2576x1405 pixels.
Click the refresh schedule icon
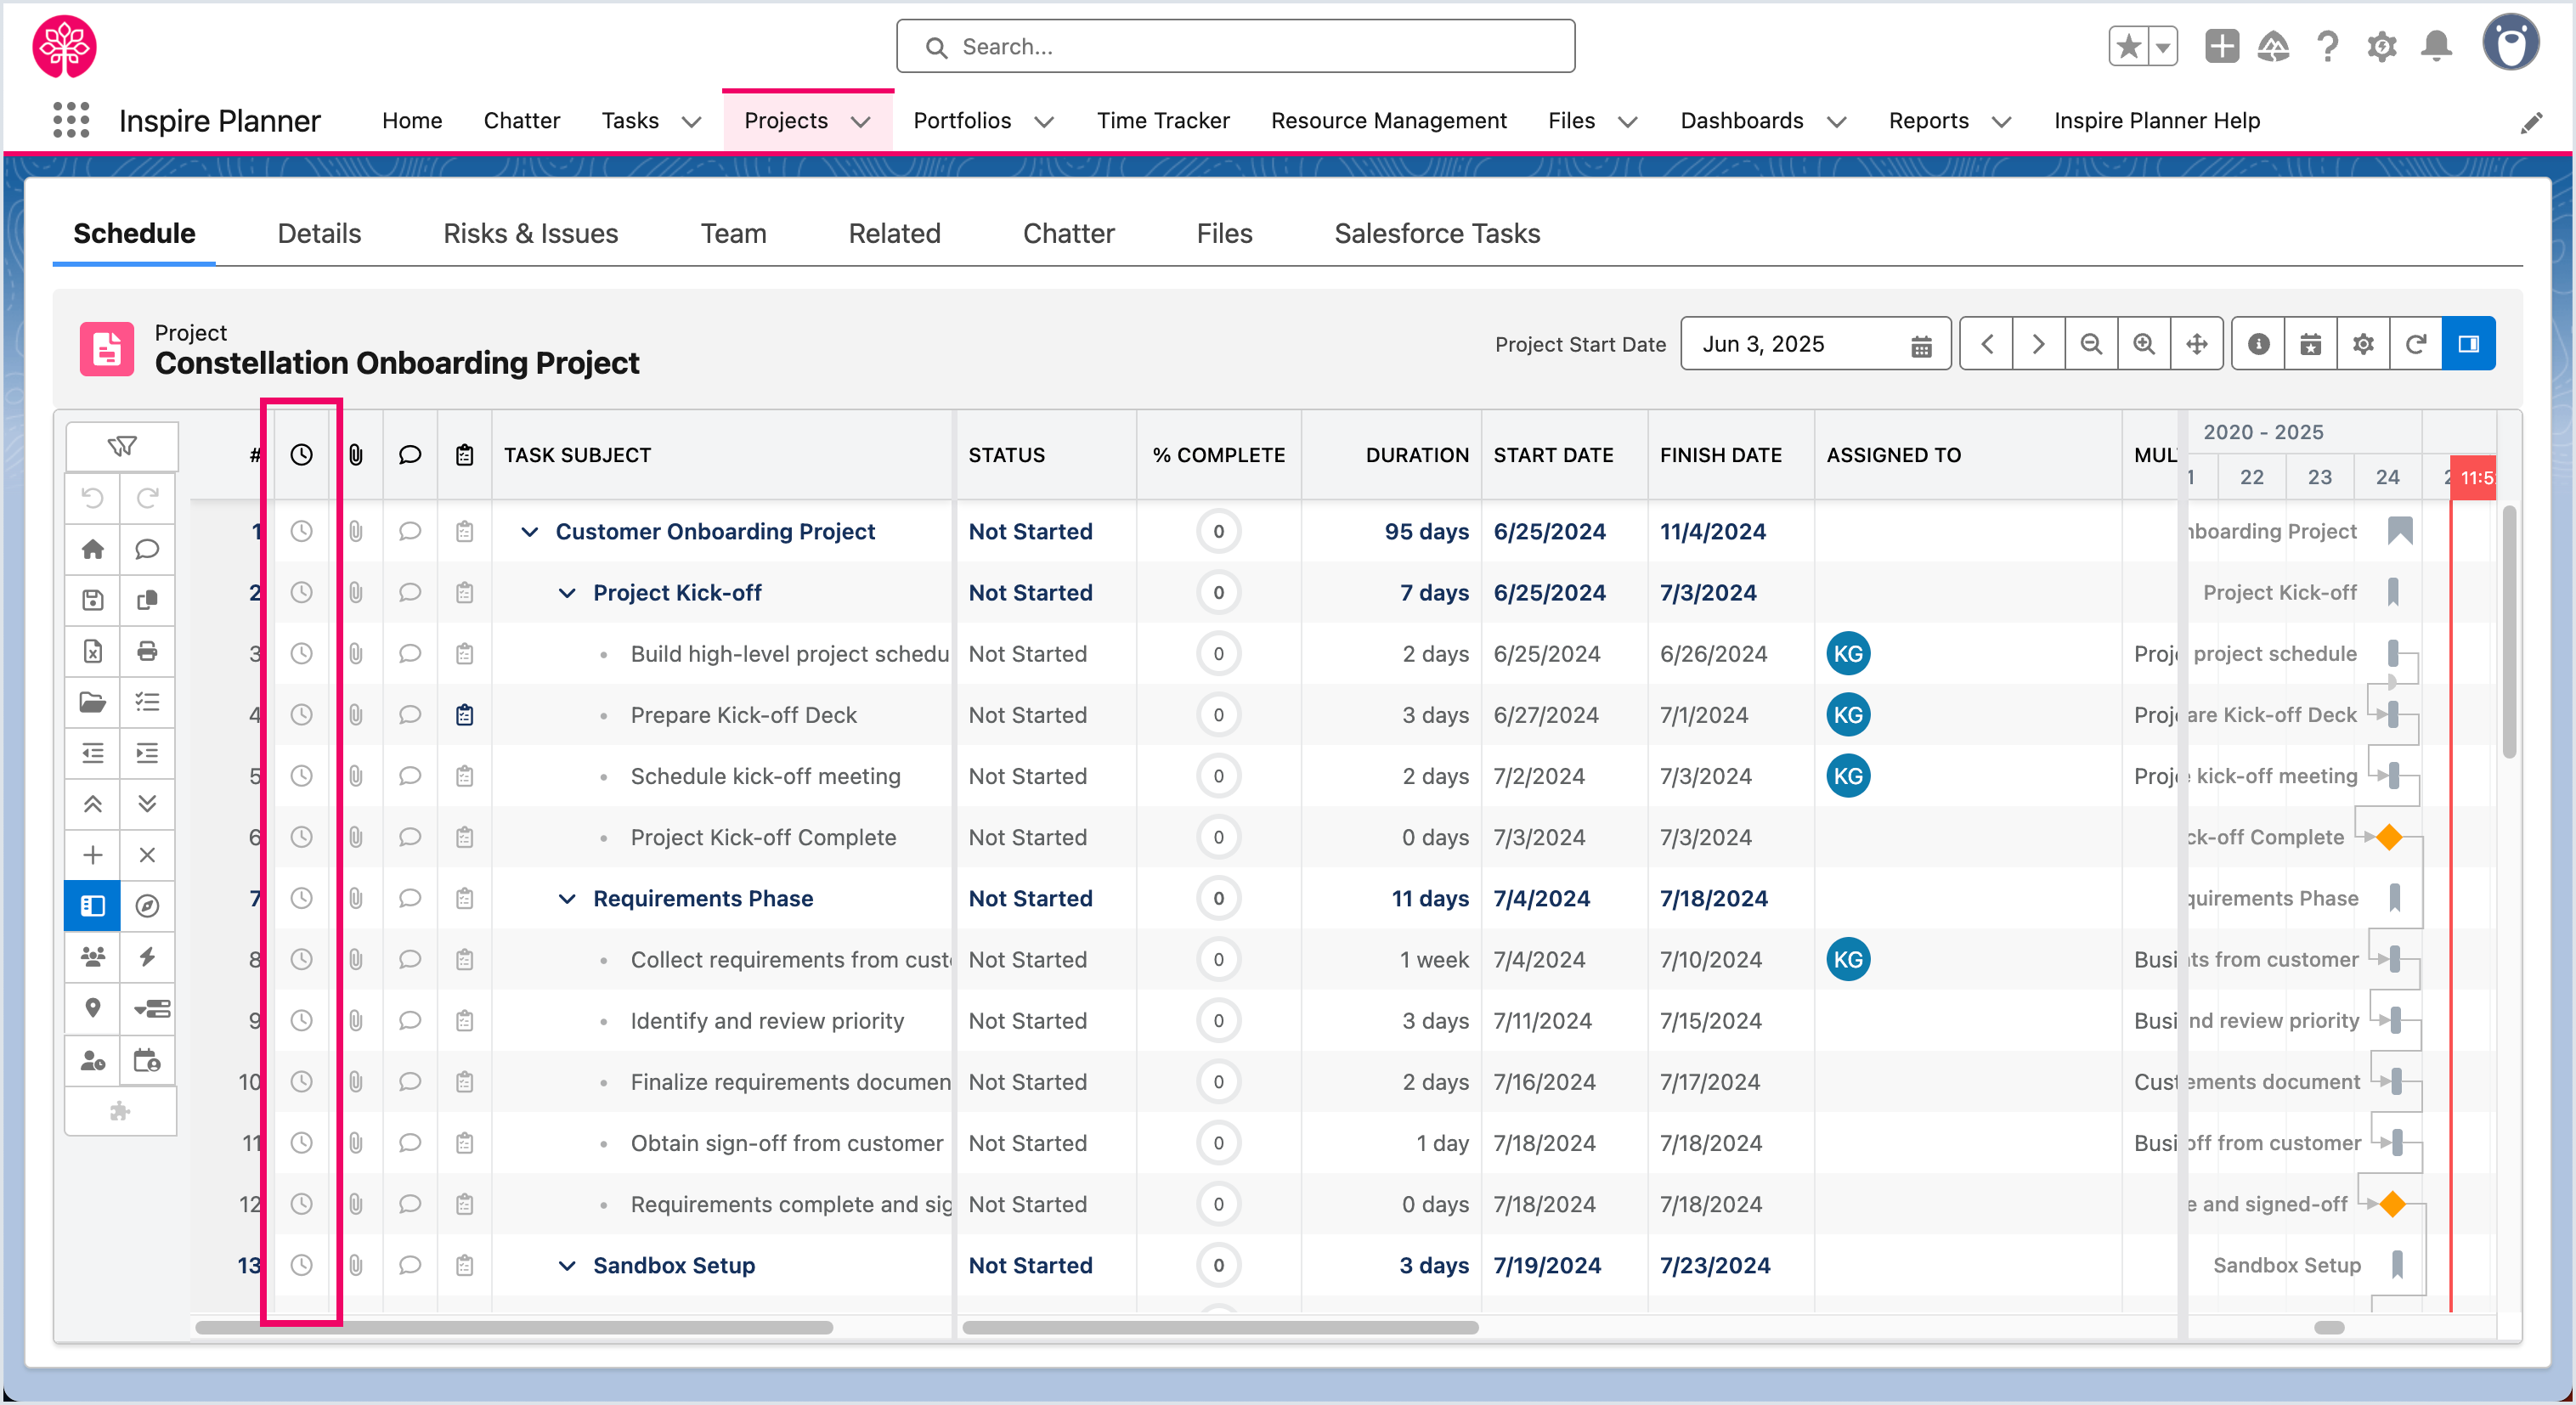tap(2416, 344)
